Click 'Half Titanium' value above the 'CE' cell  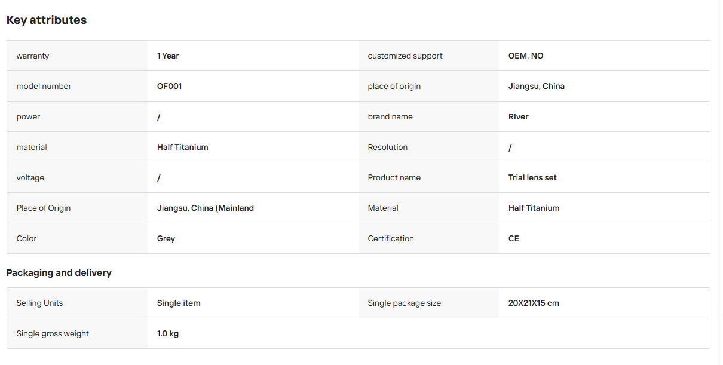534,208
